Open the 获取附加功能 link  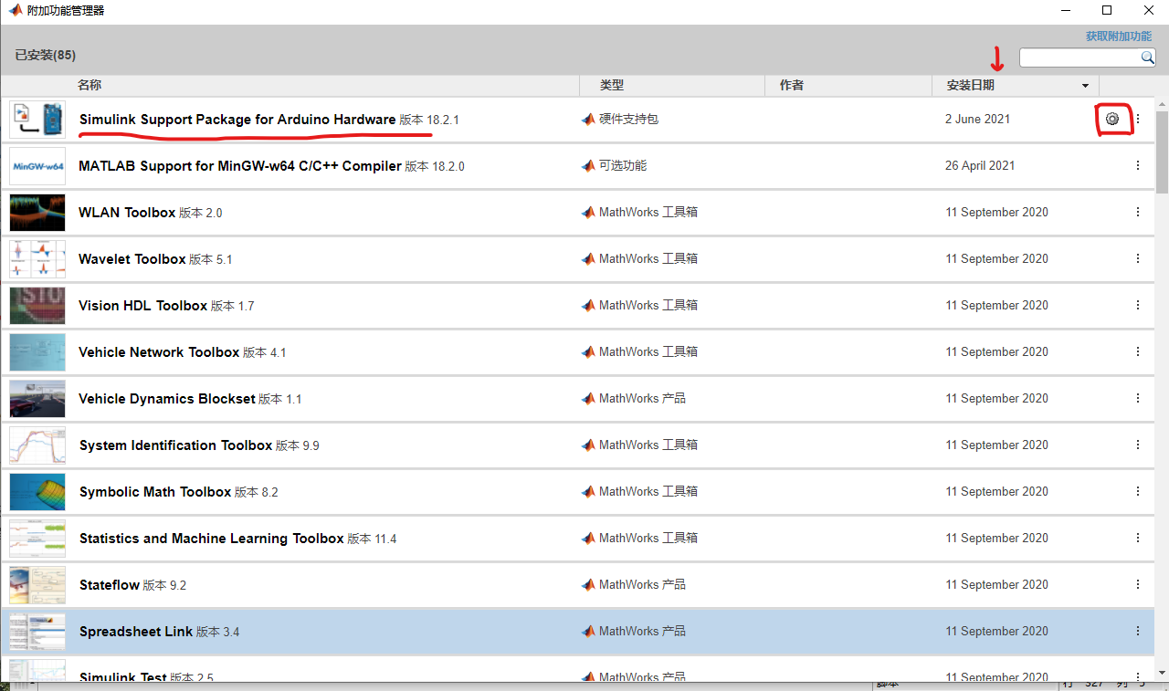point(1119,36)
